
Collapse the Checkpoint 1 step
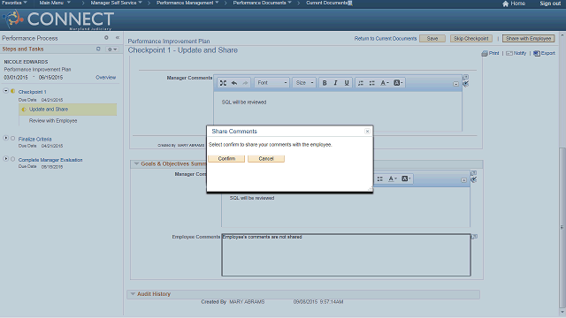point(6,91)
